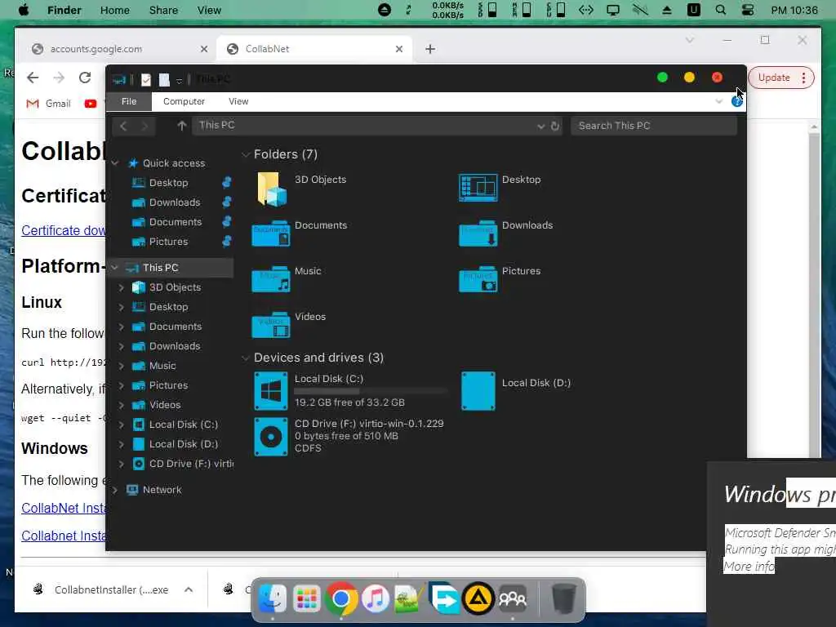Open Trash from the Dock
The width and height of the screenshot is (836, 627).
click(563, 598)
